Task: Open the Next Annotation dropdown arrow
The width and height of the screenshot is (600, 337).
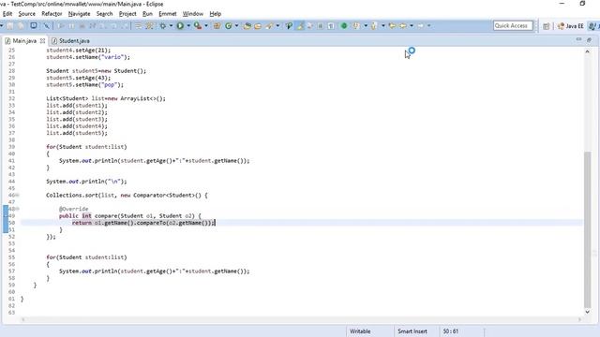Action: click(x=366, y=25)
